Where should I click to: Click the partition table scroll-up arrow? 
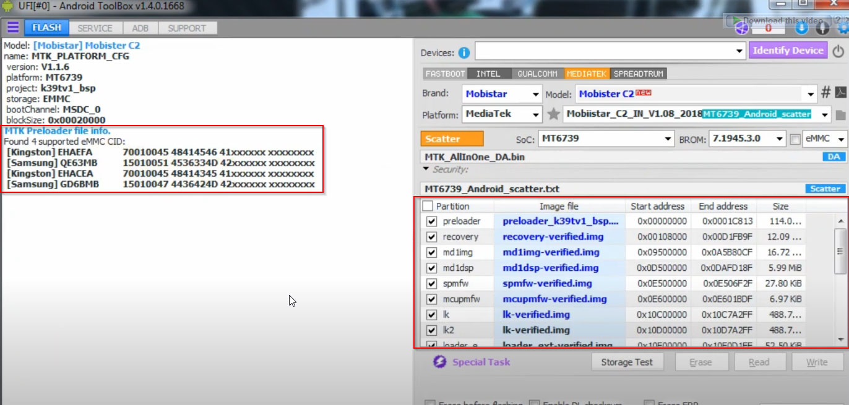point(840,221)
